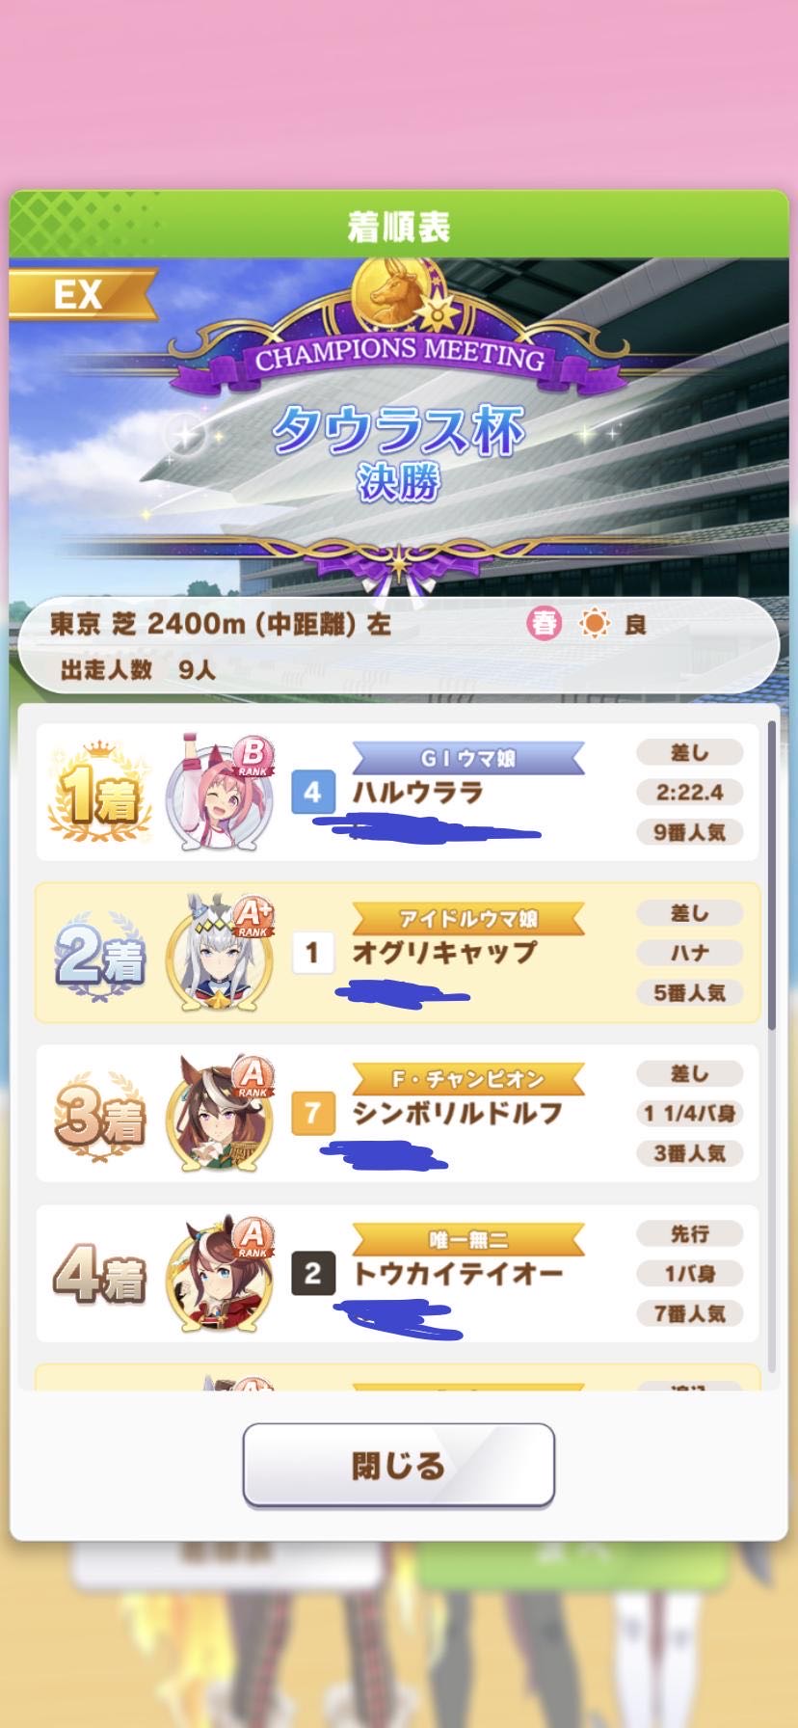
Task: Click the 2:22.4 finish time tag
Action: pyautogui.click(x=689, y=793)
